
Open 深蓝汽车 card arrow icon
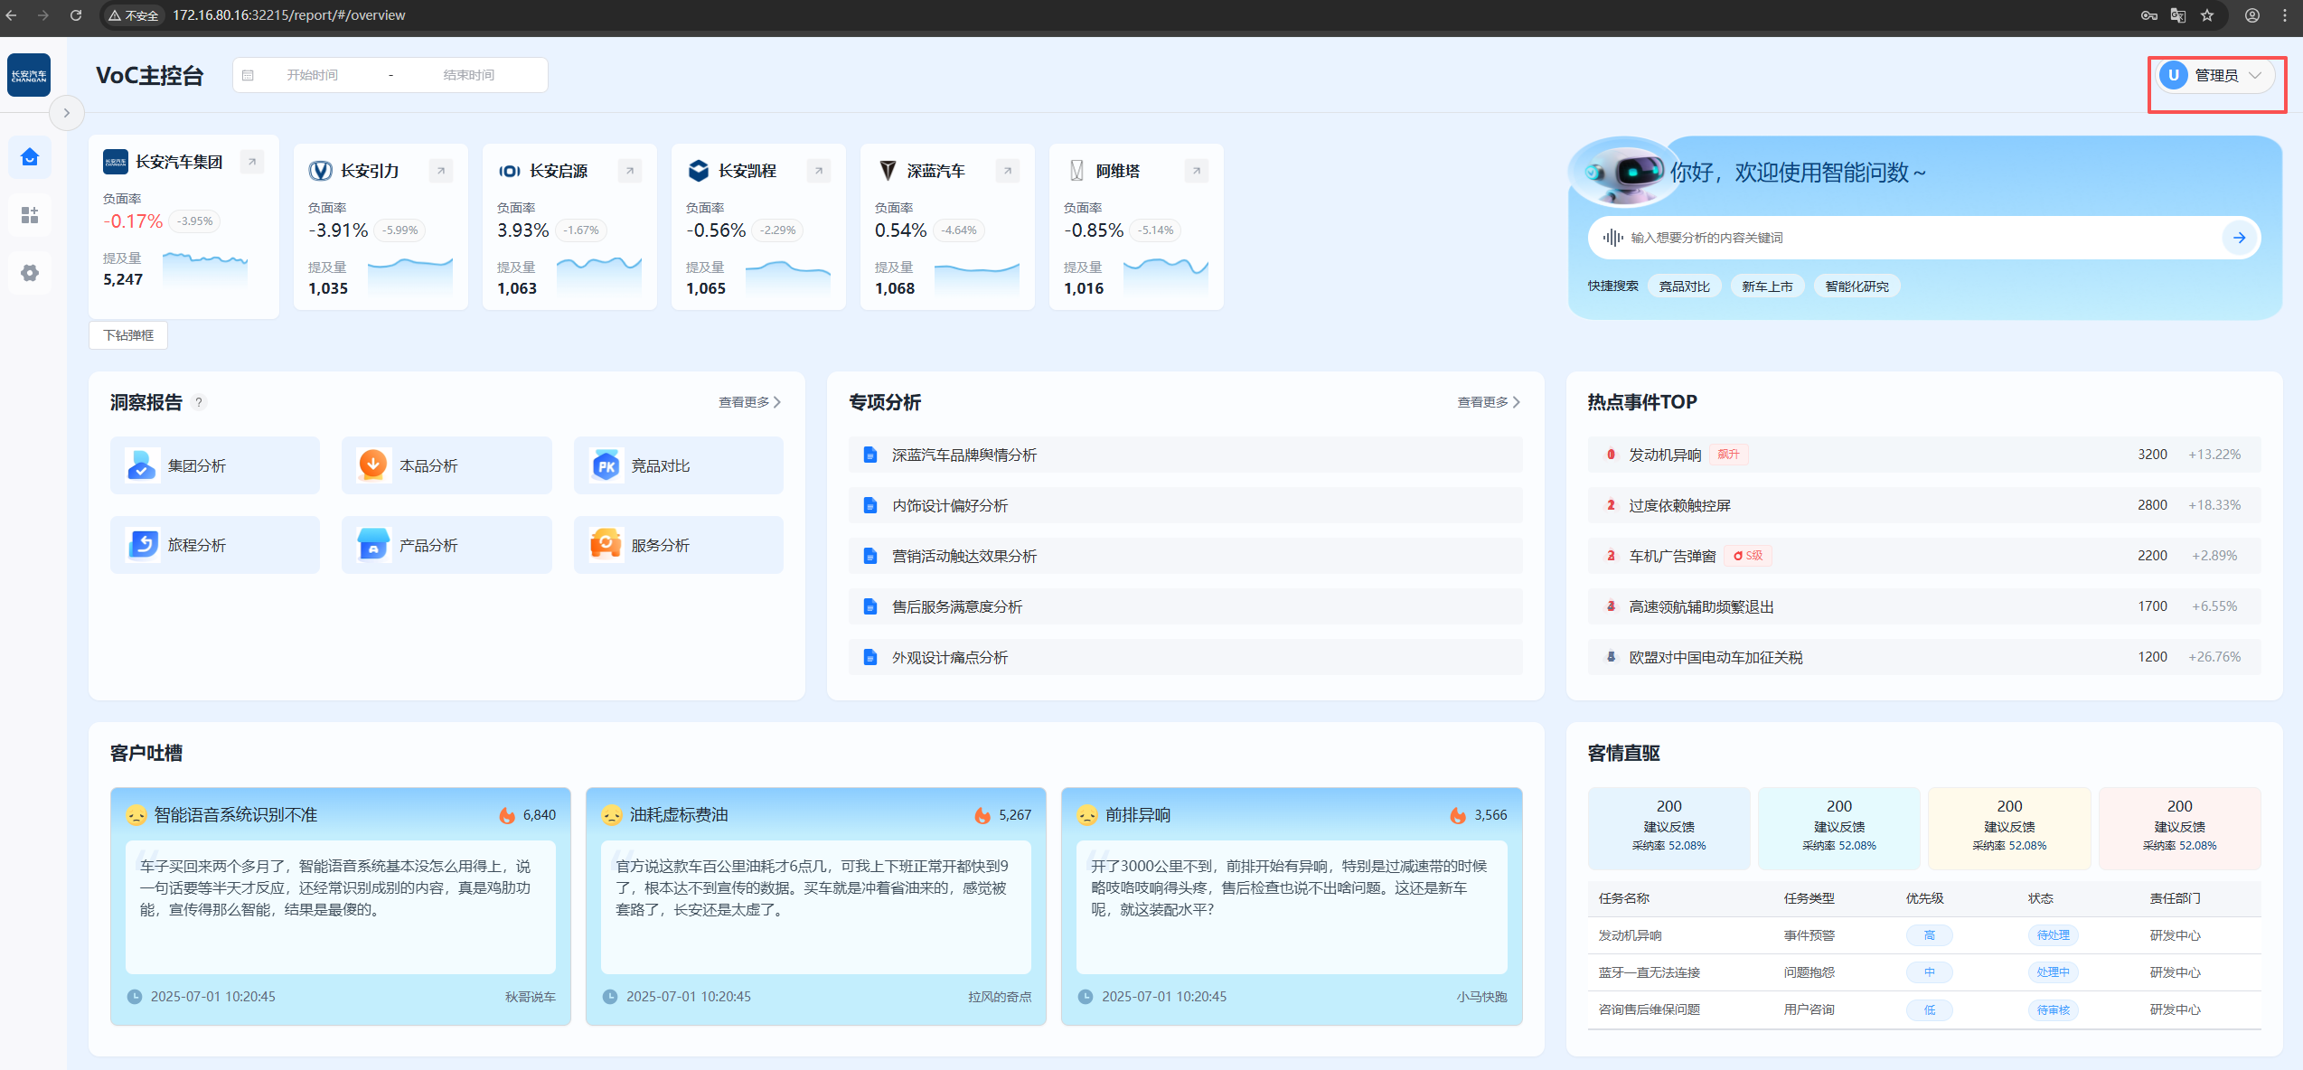[x=1008, y=171]
